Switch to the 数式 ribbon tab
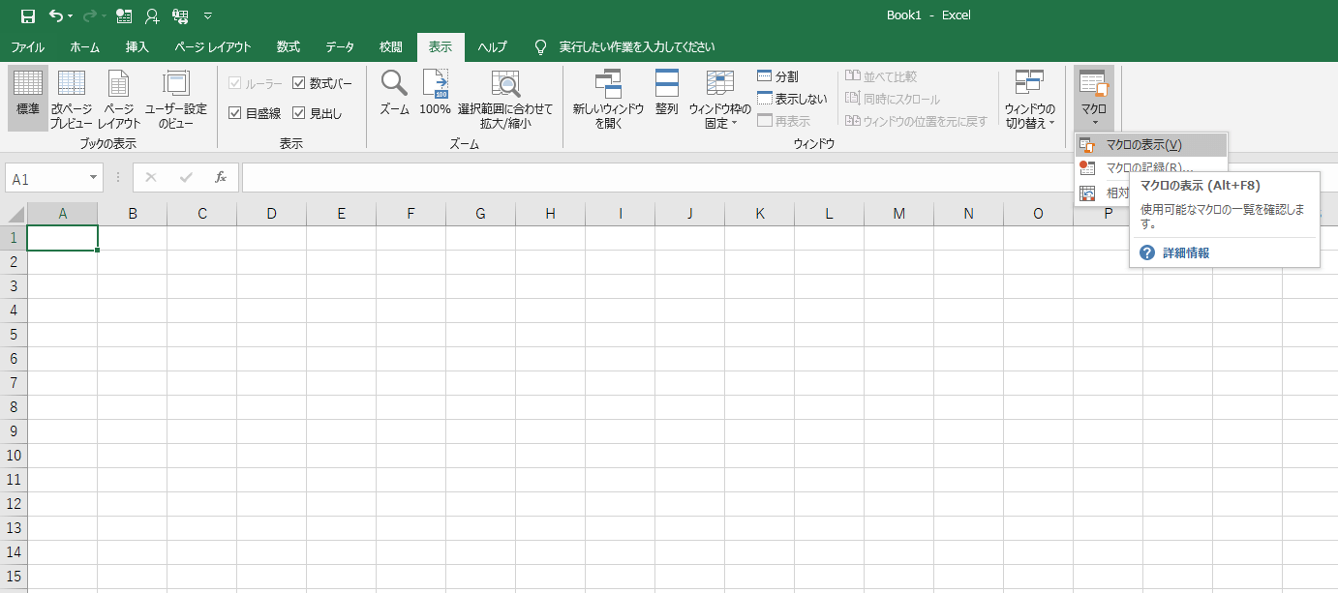This screenshot has width=1338, height=593. [x=288, y=46]
